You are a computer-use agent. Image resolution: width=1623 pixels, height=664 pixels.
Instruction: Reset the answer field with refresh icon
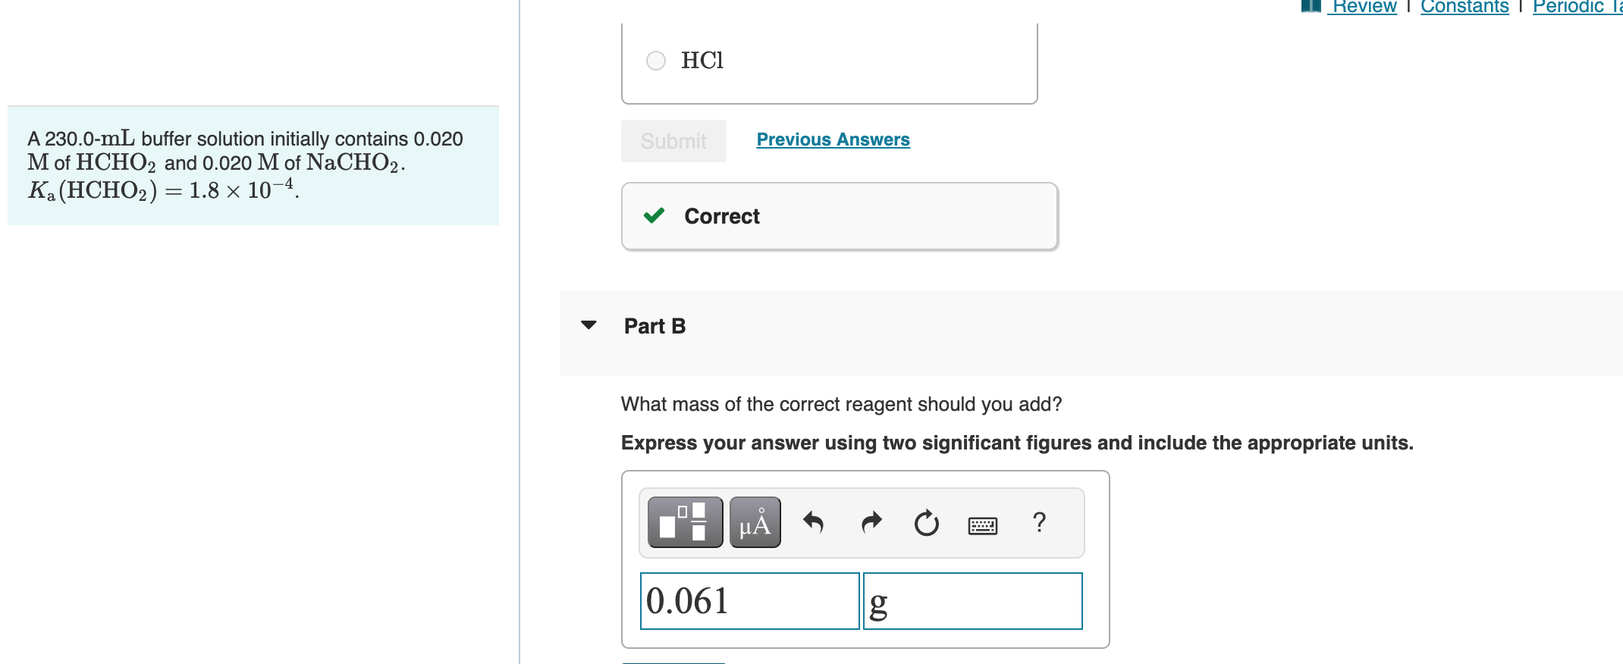click(x=926, y=521)
